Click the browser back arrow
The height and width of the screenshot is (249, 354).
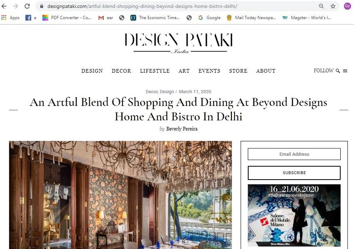[x=4, y=6]
